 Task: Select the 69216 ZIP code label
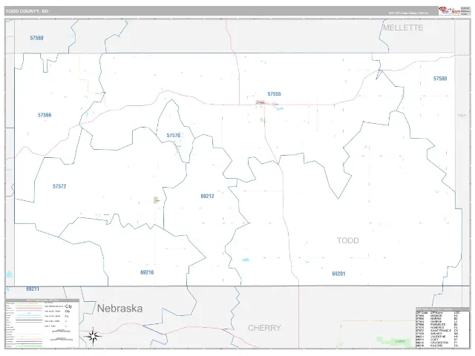coord(147,272)
